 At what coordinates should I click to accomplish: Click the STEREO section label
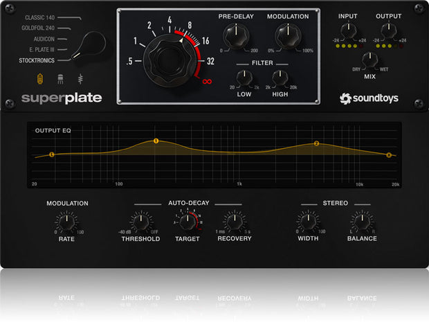pos(335,203)
